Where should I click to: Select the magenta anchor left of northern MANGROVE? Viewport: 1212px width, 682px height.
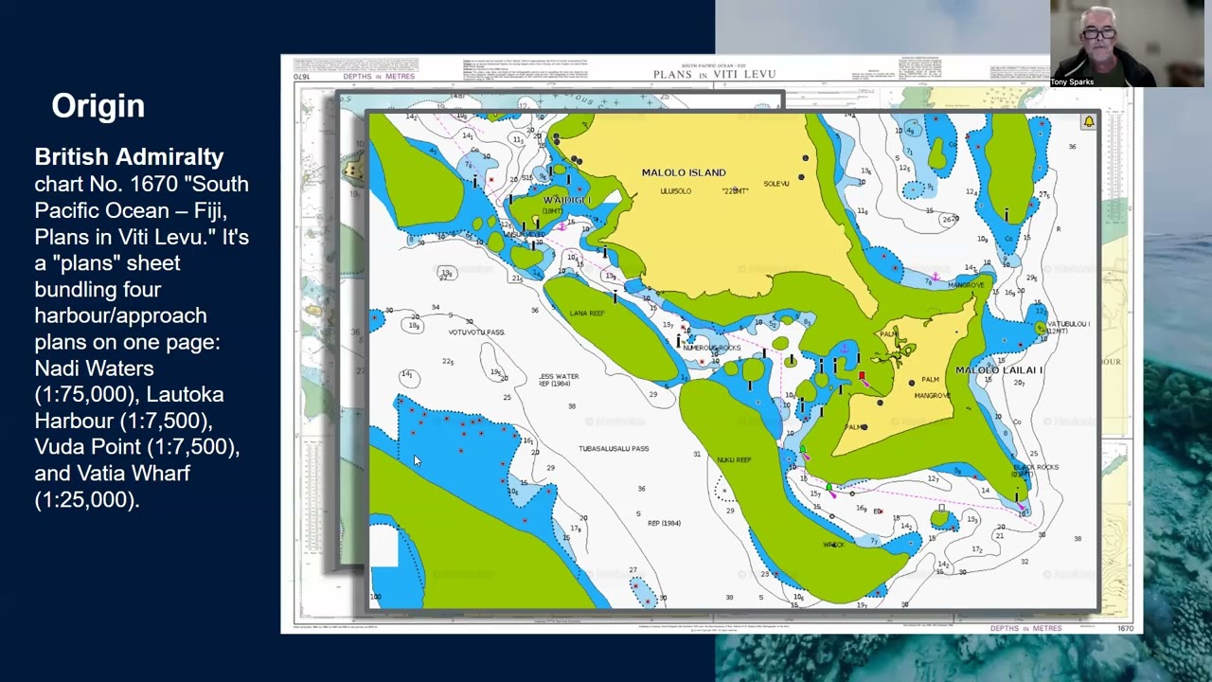[935, 277]
